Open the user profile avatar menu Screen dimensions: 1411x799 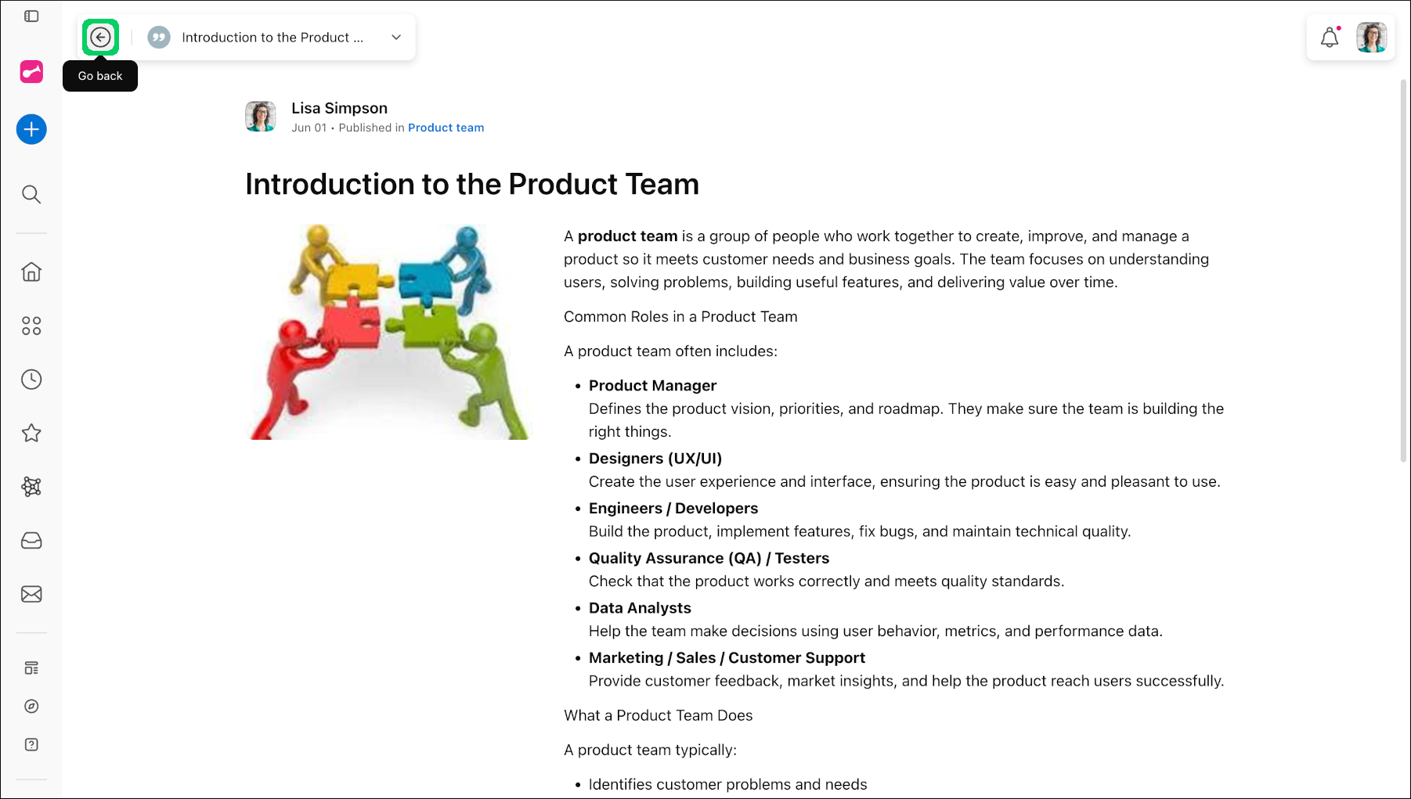pos(1371,37)
